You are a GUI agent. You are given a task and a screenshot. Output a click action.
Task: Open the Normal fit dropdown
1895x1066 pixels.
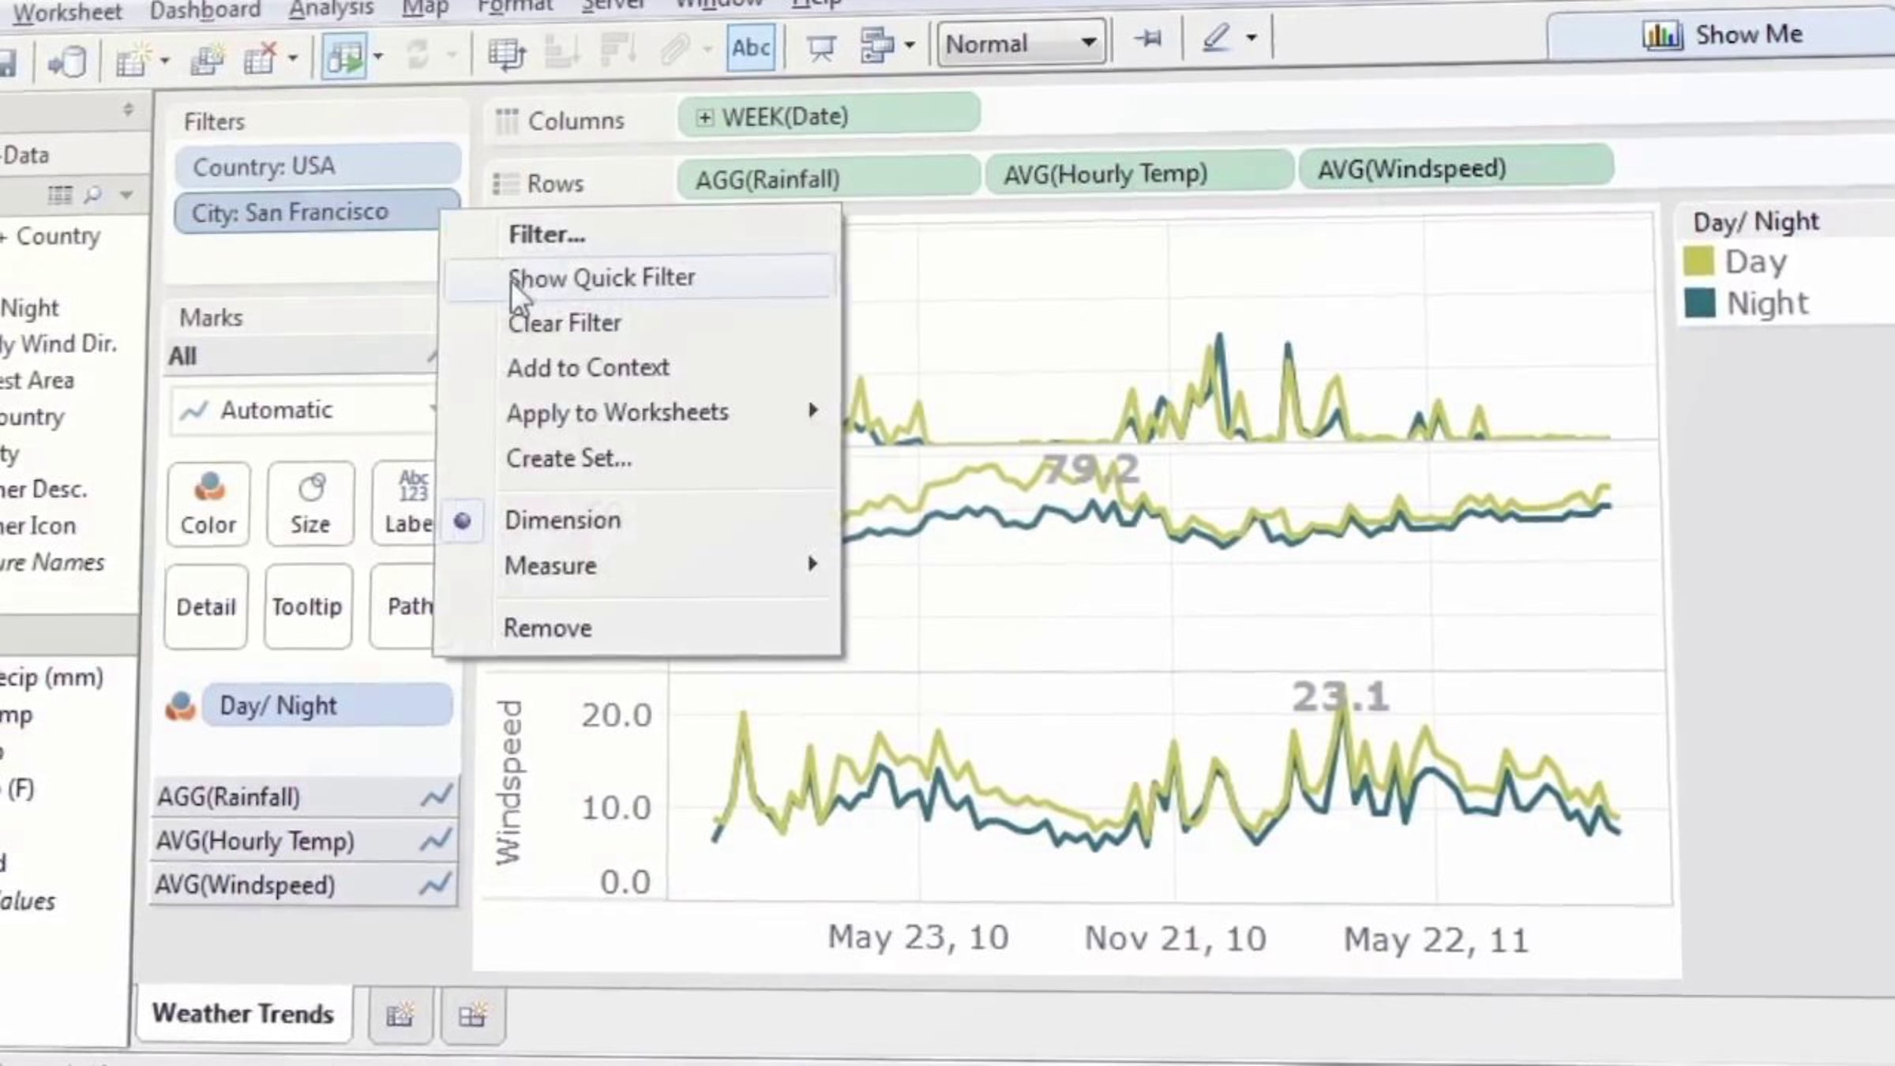pyautogui.click(x=1022, y=43)
